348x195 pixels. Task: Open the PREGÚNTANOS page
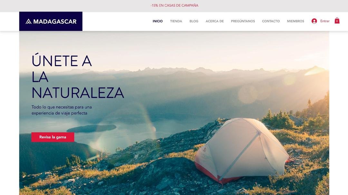click(x=243, y=21)
